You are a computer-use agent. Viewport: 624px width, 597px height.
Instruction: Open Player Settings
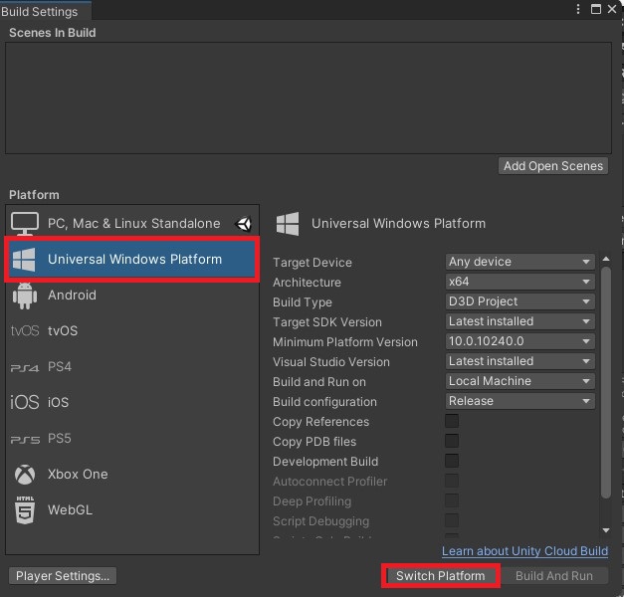[63, 575]
